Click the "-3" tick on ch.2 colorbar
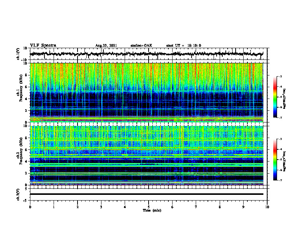Screen dimensions: 301x232 [280, 139]
